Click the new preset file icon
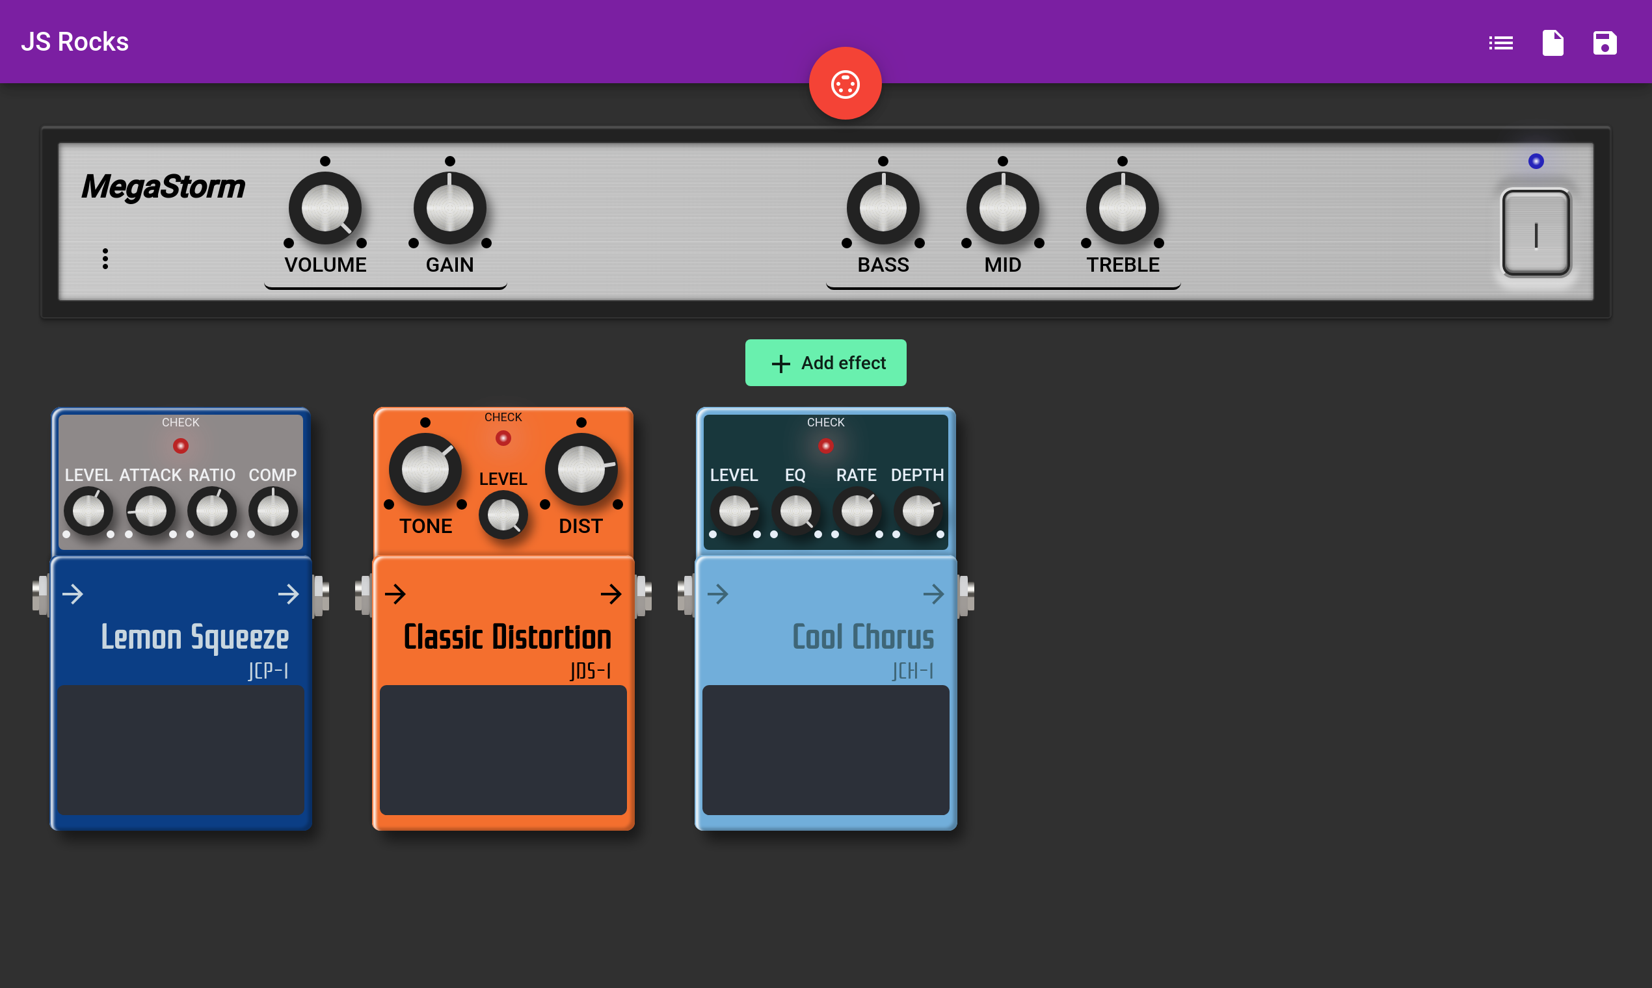 1552,44
